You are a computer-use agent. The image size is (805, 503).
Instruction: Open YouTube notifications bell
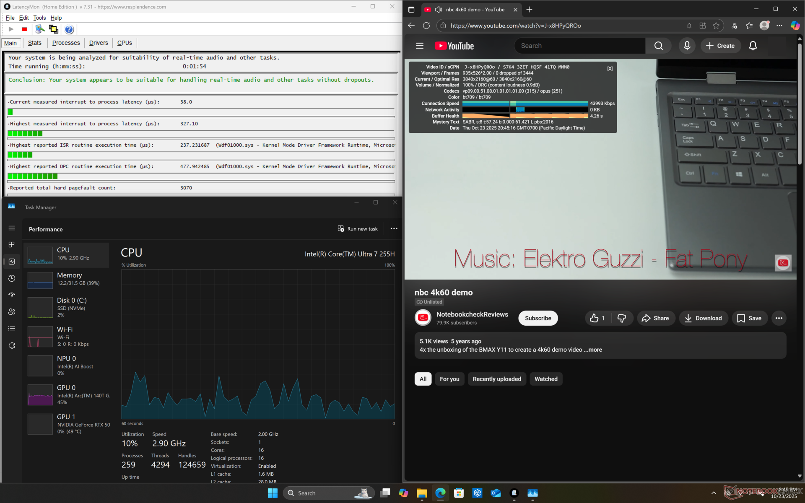pos(753,46)
